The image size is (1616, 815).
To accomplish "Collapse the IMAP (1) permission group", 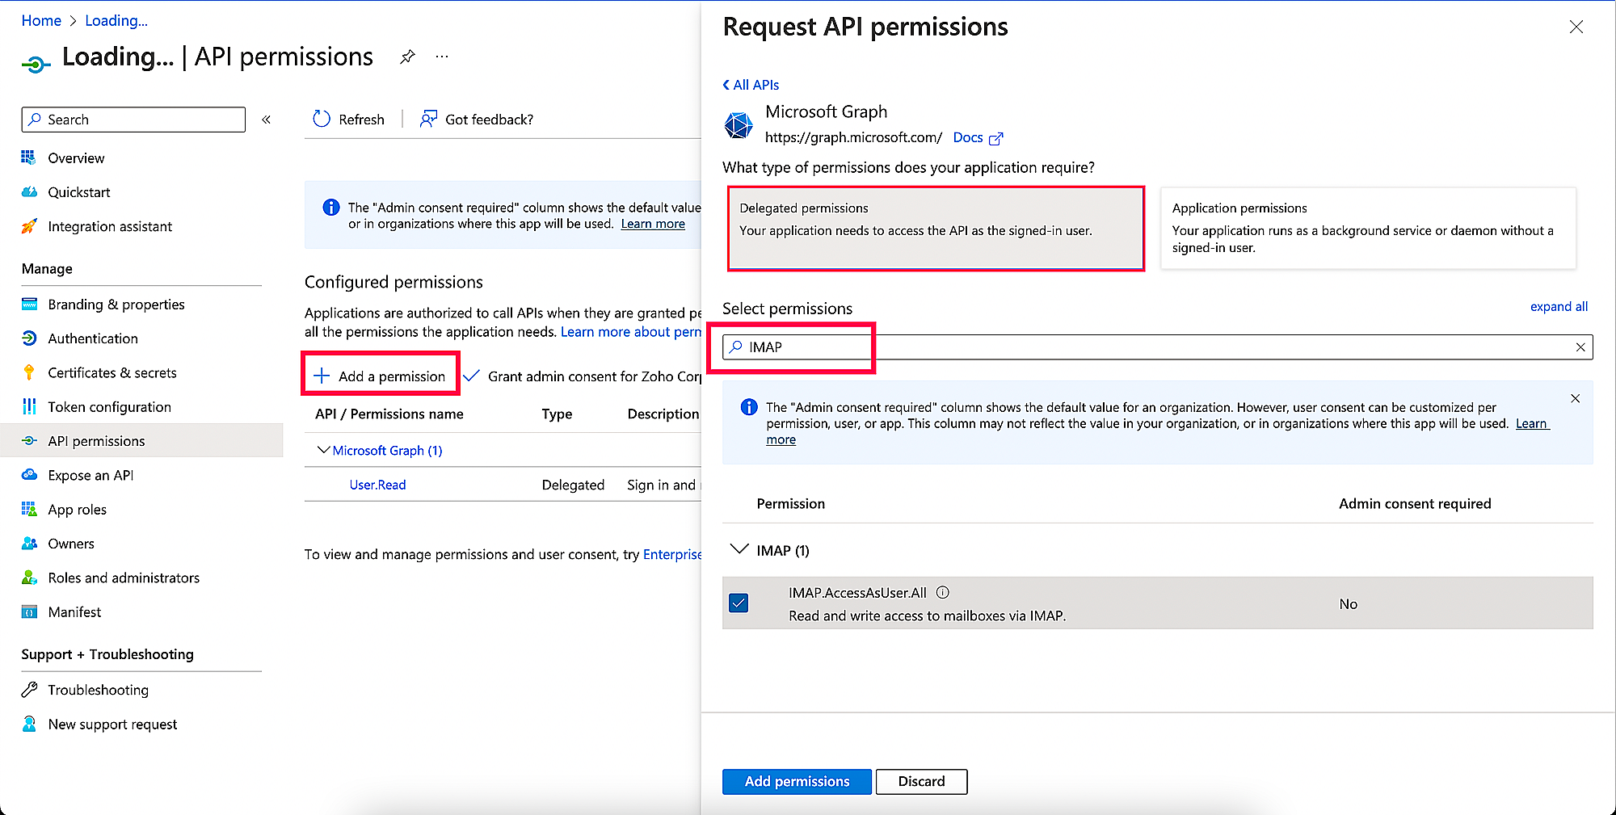I will click(x=739, y=550).
